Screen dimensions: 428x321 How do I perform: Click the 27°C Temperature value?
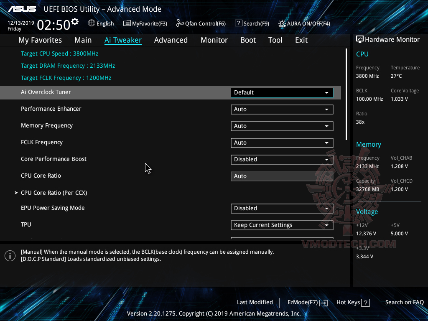396,76
